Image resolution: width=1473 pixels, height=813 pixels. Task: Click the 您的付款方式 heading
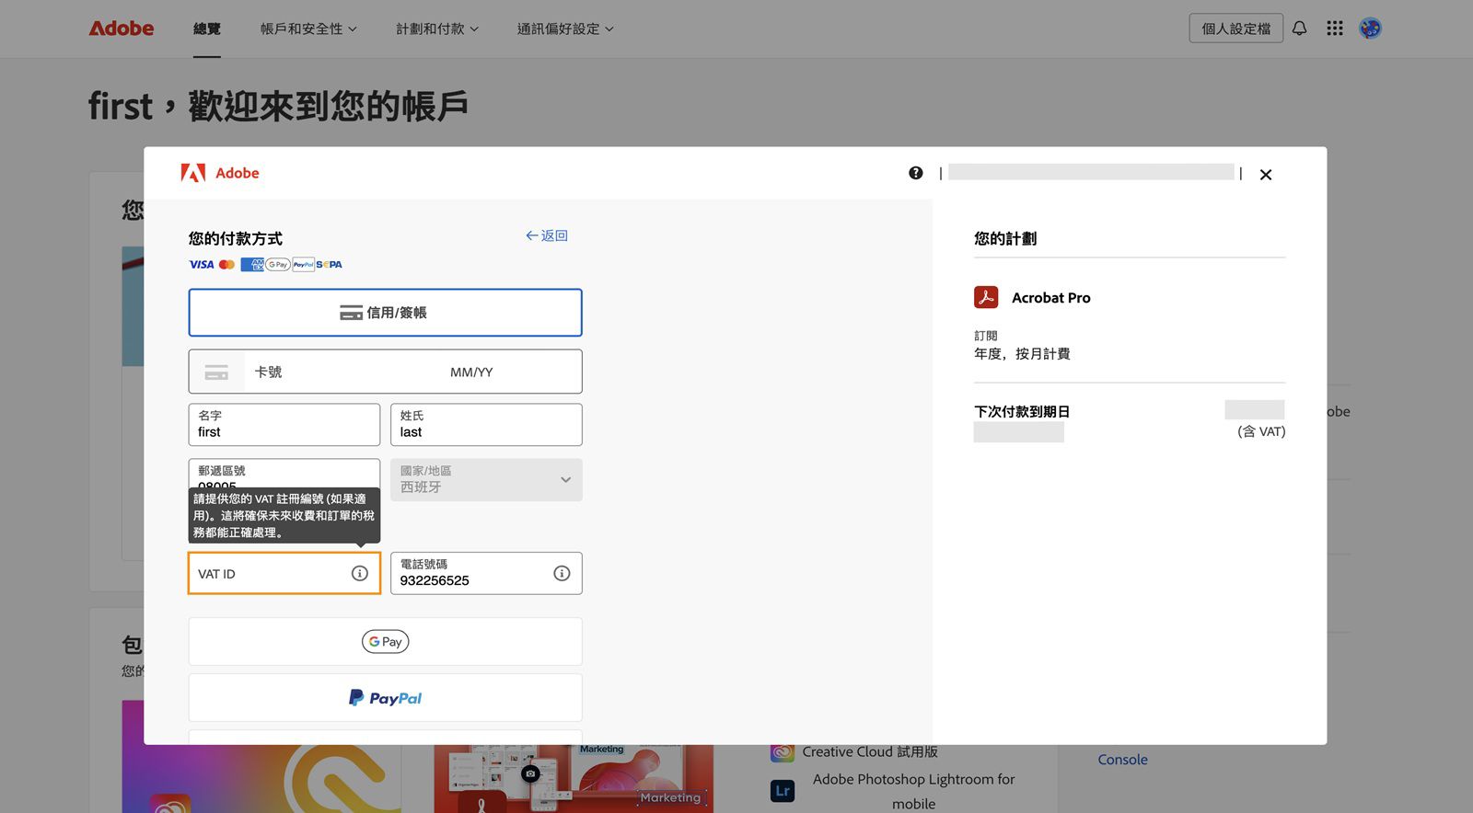click(236, 238)
